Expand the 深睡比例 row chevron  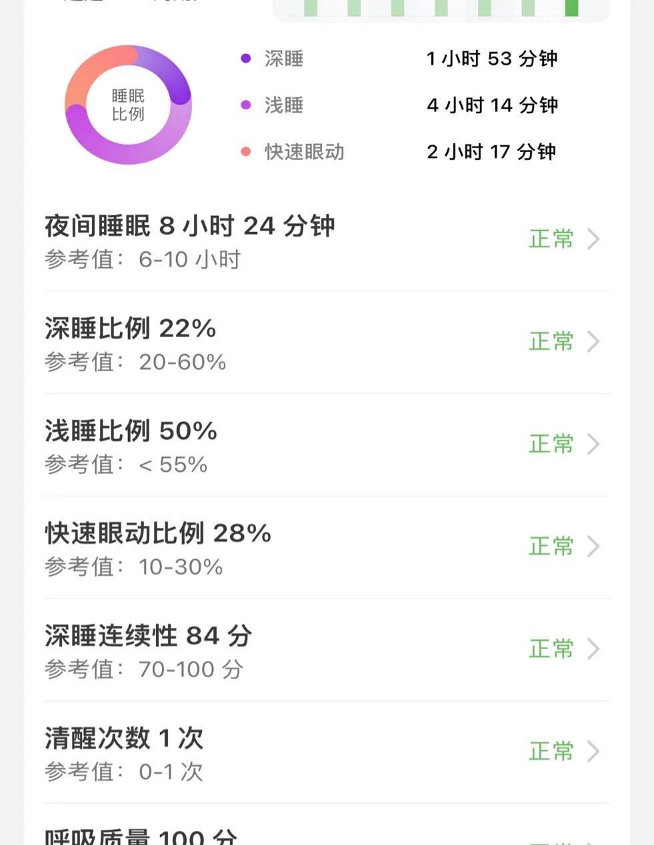593,342
